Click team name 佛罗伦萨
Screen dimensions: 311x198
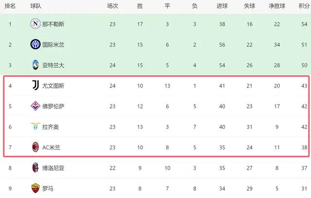53,107
